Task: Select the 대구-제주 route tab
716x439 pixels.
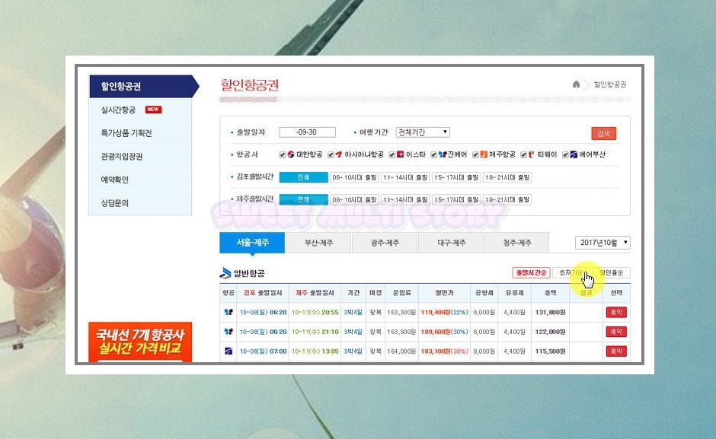Action: coord(451,243)
